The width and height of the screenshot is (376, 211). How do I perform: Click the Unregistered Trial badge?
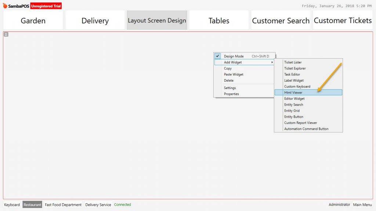tap(46, 6)
